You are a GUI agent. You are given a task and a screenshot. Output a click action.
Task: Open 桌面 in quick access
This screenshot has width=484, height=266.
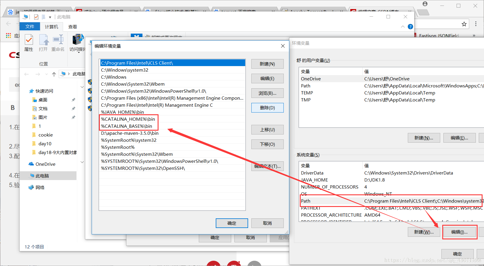[43, 100]
